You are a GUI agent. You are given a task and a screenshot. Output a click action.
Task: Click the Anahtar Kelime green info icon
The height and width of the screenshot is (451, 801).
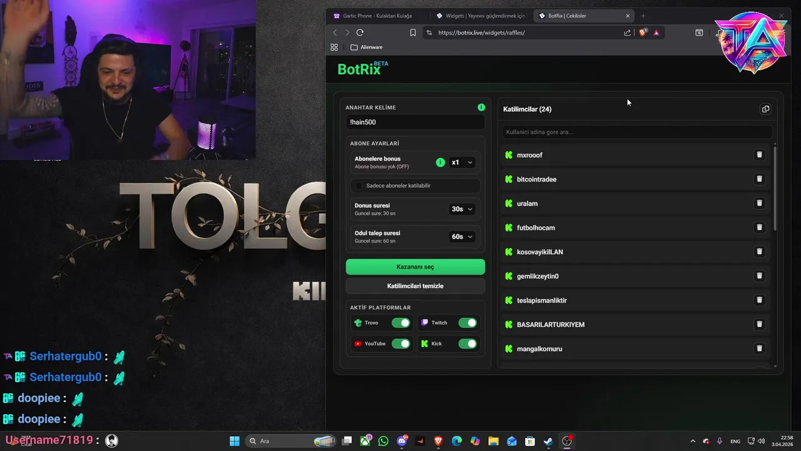(481, 107)
